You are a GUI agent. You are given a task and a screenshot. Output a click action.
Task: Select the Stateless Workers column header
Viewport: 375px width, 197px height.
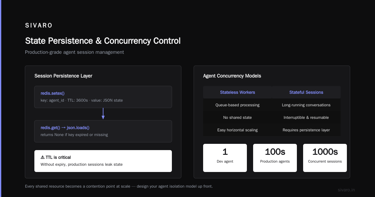237,92
